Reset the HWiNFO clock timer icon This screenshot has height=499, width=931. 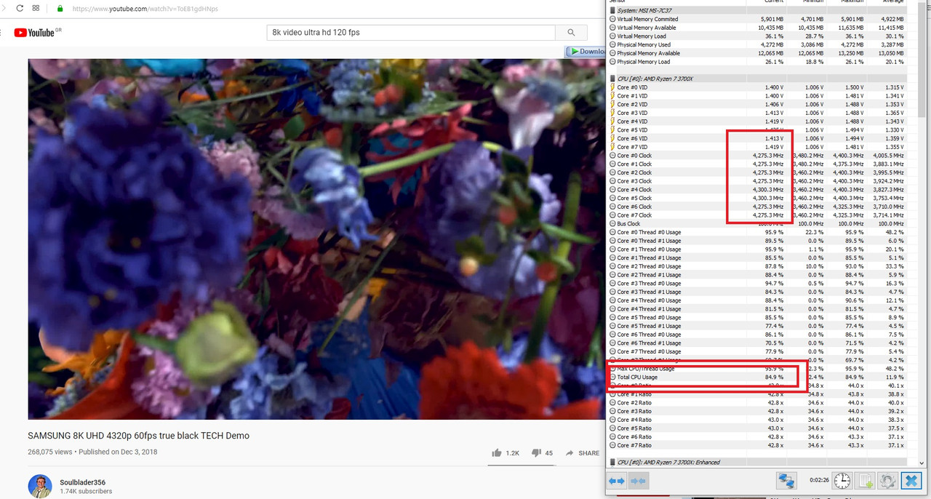(842, 481)
